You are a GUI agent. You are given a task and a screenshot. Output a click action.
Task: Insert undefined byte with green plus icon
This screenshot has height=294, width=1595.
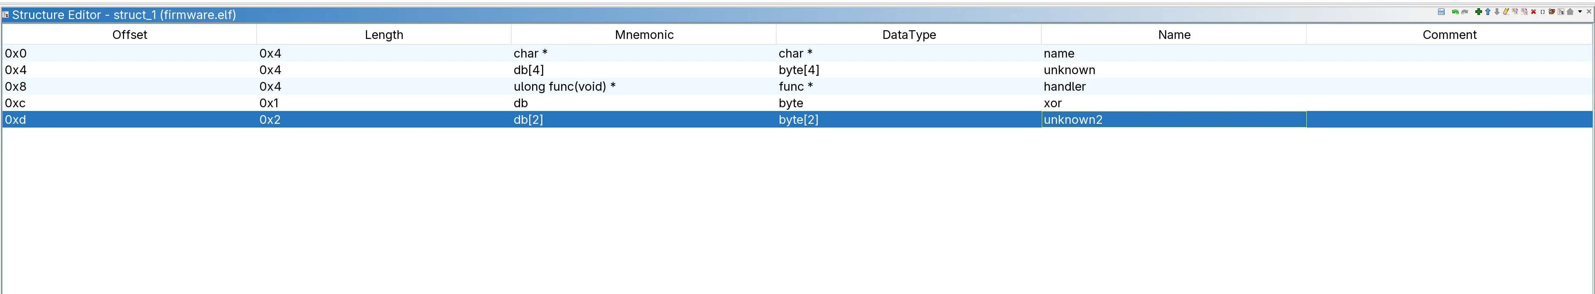pyautogui.click(x=1479, y=12)
